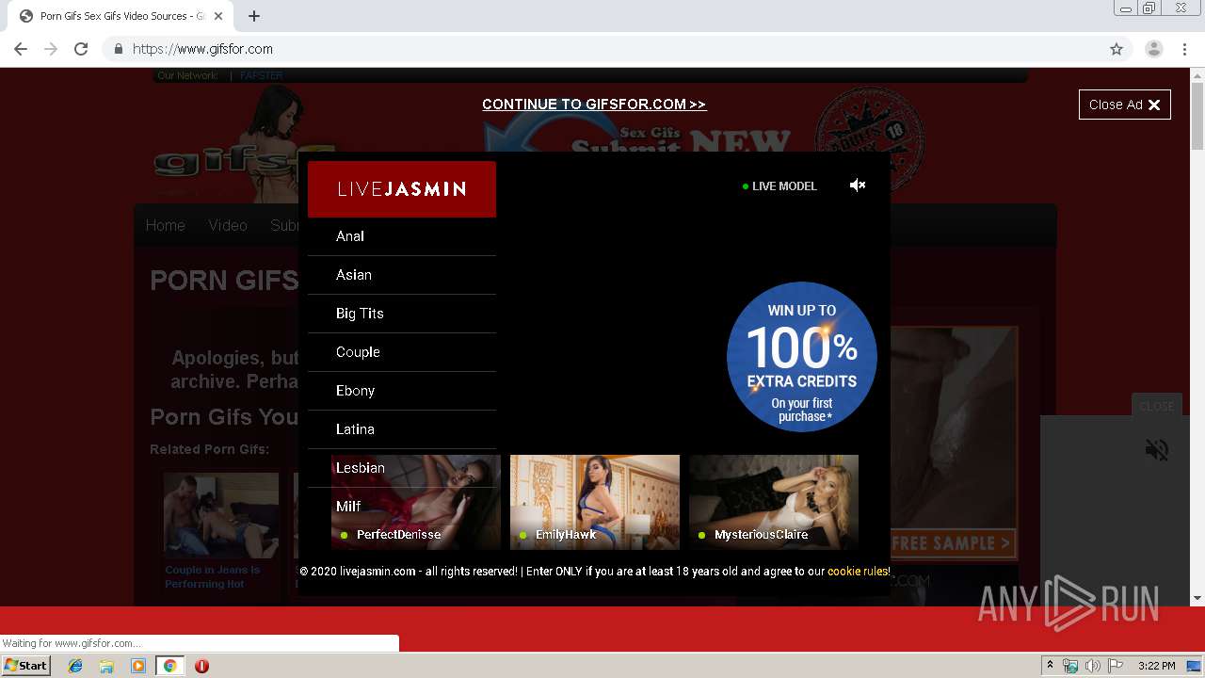Toggle the side video's muted speaker icon
Image resolution: width=1205 pixels, height=678 pixels.
pyautogui.click(x=1157, y=450)
